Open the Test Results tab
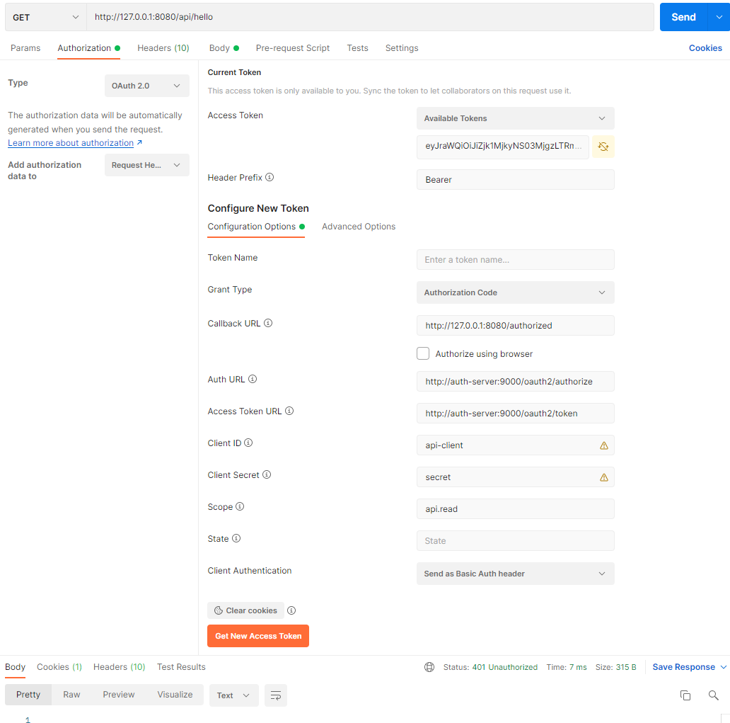The width and height of the screenshot is (730, 723). coord(181,667)
